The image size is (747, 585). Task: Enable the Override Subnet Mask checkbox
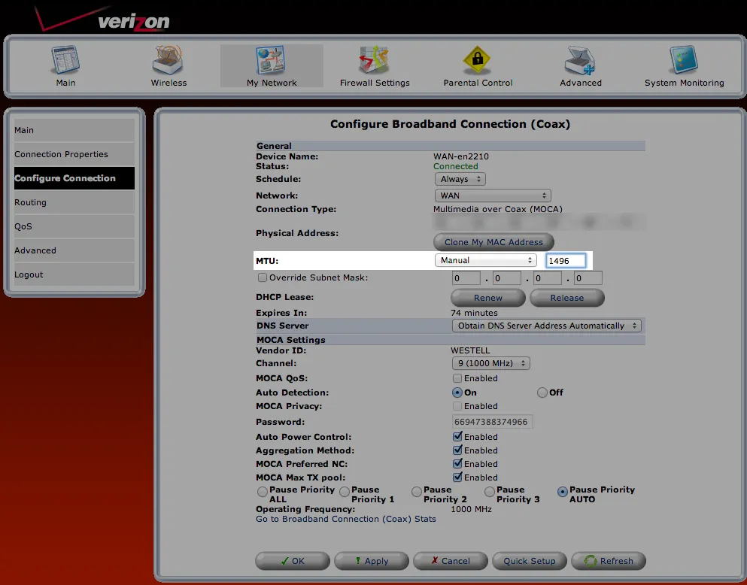point(262,277)
